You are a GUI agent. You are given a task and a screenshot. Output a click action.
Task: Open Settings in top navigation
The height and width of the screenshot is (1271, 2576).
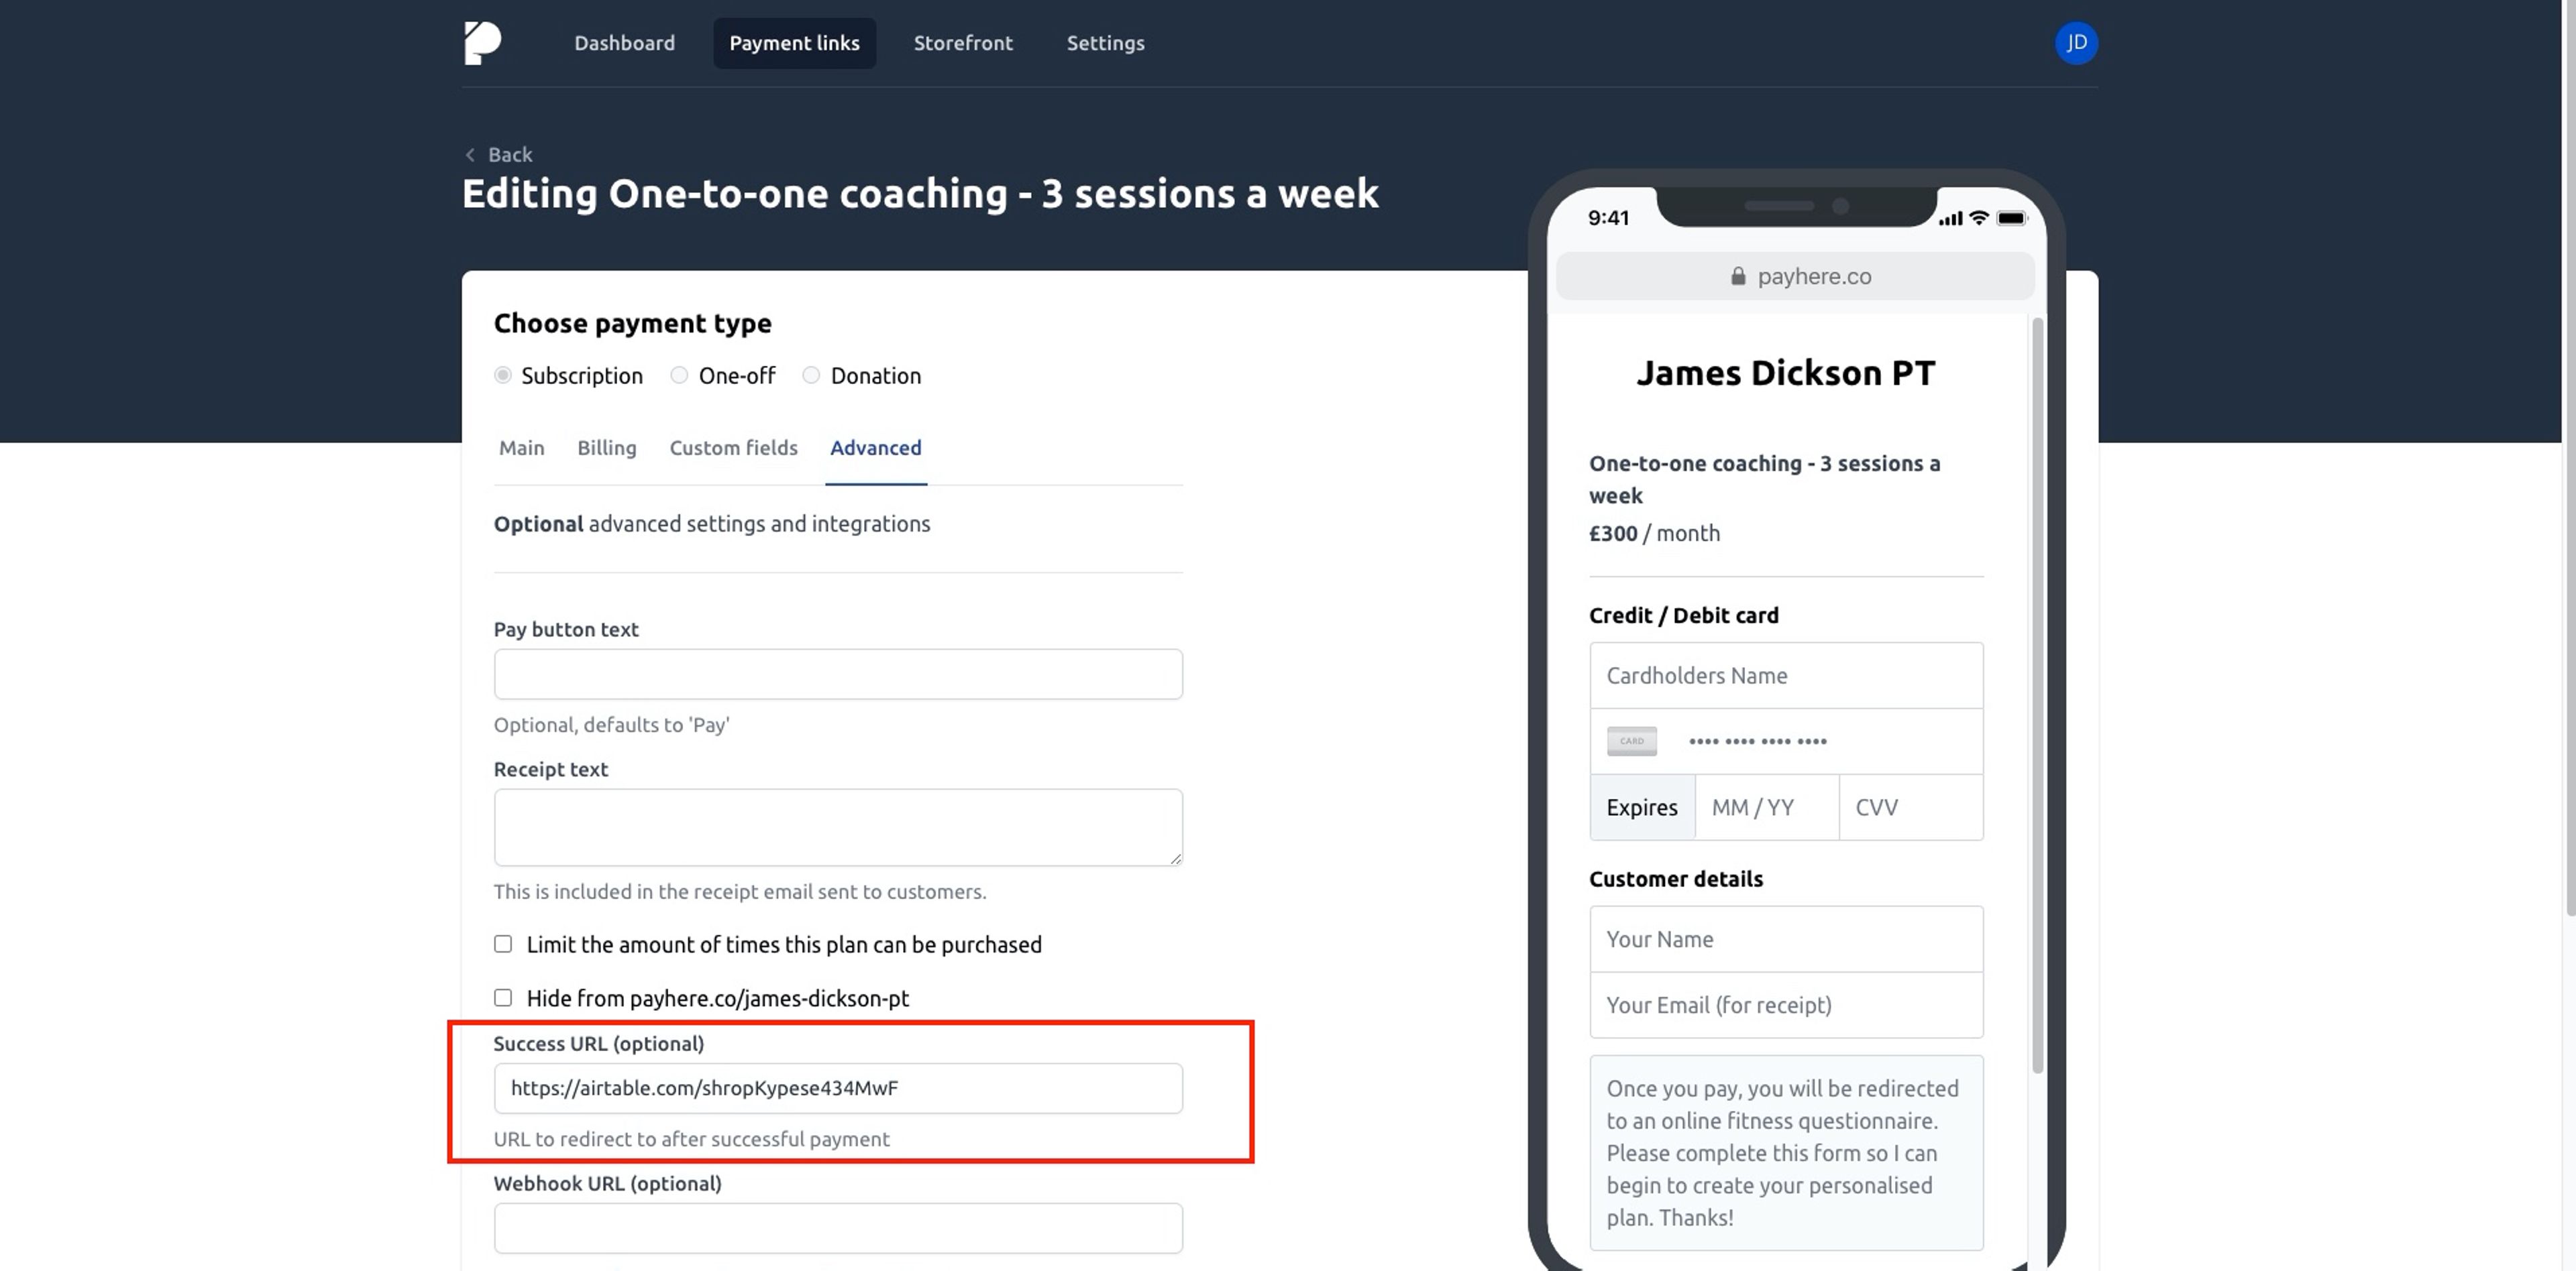[1105, 43]
